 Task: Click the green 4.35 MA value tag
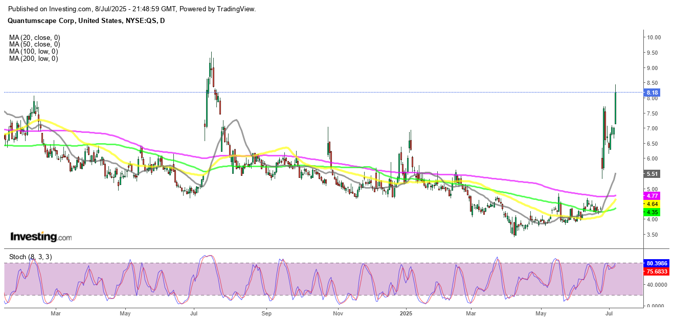click(652, 212)
